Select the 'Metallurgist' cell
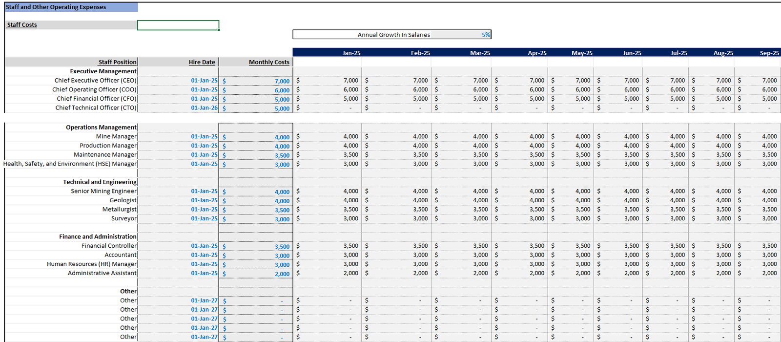This screenshot has height=342, width=781. tap(71, 210)
